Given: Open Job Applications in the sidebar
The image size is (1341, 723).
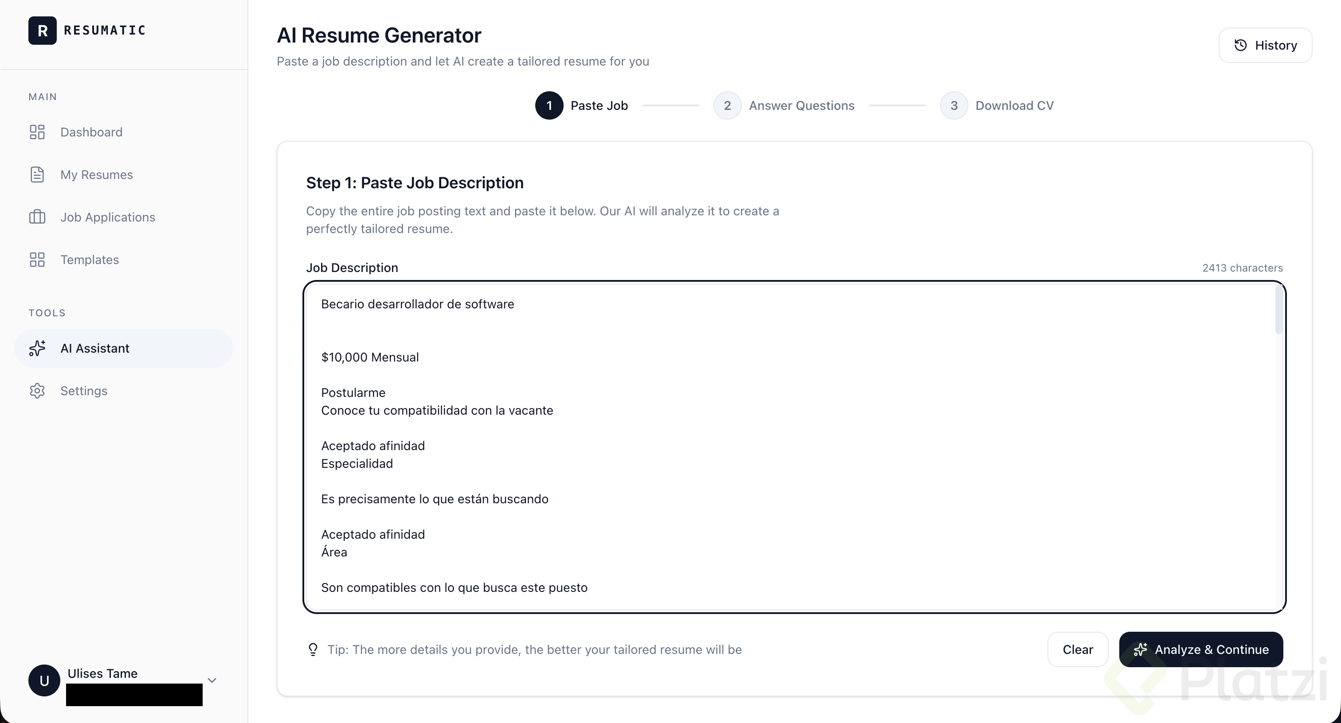Looking at the screenshot, I should [x=107, y=217].
